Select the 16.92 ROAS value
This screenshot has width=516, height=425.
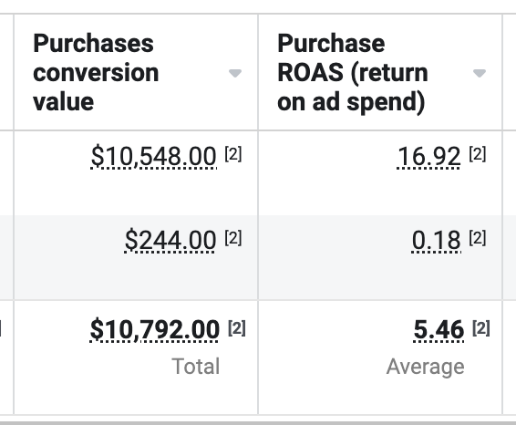click(x=429, y=156)
